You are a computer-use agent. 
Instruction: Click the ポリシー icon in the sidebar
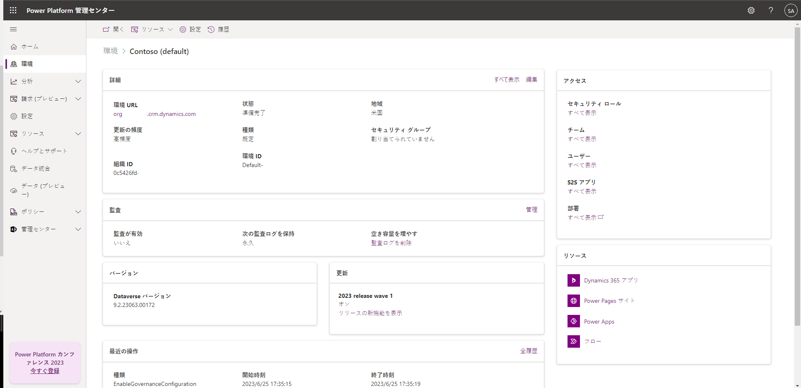click(14, 212)
